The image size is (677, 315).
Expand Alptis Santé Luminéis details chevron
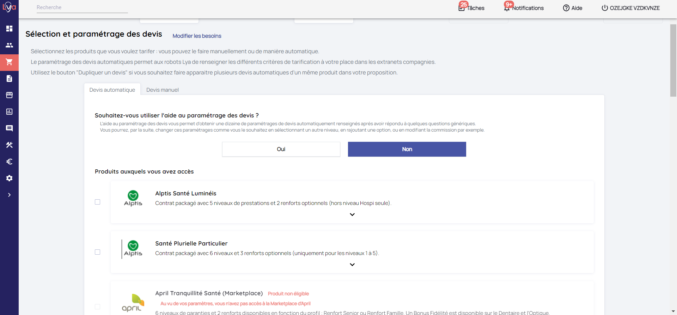pyautogui.click(x=352, y=214)
